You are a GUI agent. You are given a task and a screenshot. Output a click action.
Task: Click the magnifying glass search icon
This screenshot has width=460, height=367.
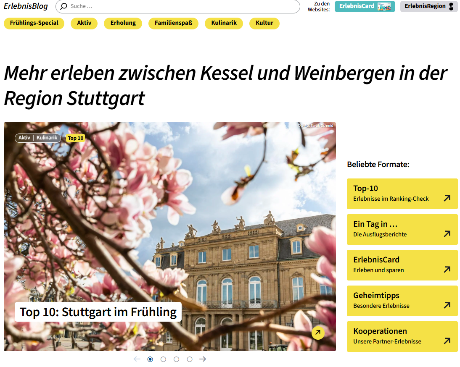coord(63,6)
